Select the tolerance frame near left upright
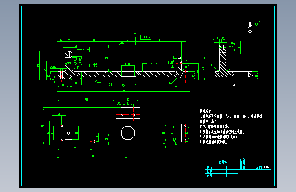The height and width of the screenshot is (192, 296). 87,49
